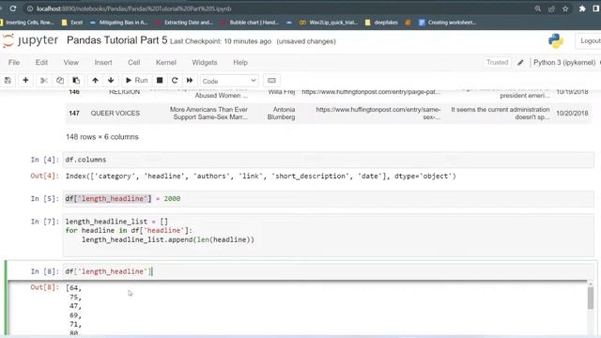This screenshot has height=338, width=601.
Task: Open the Cell menu
Action: [133, 63]
